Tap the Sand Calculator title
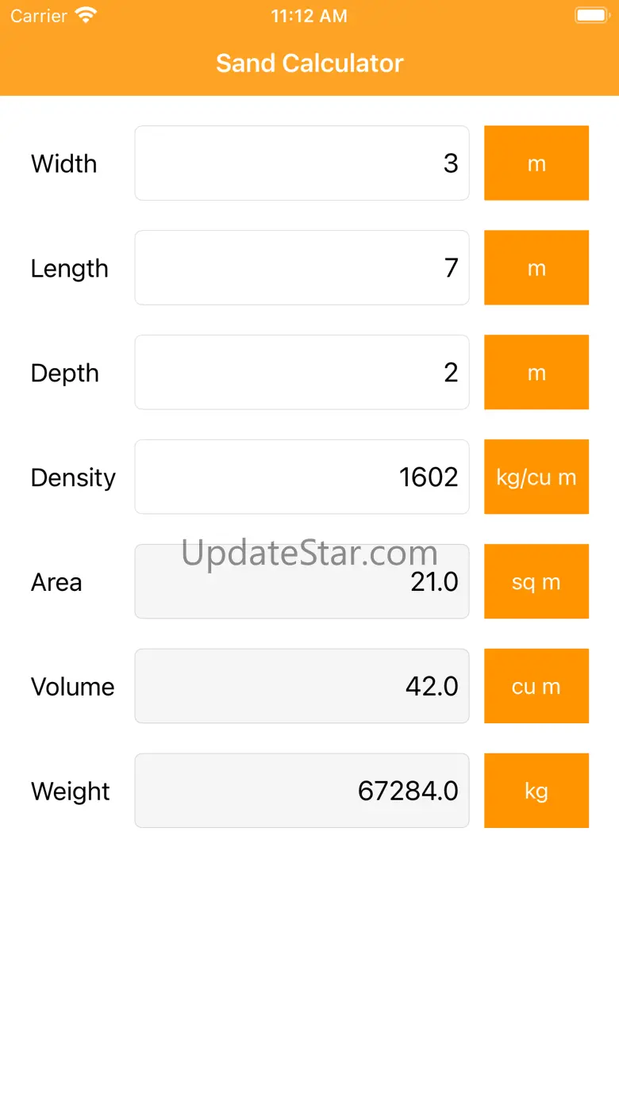Viewport: 619px width, 1100px height. (x=309, y=63)
